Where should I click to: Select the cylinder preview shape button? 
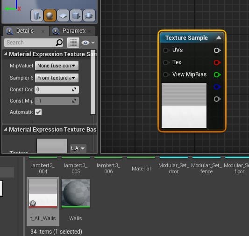[37, 15]
